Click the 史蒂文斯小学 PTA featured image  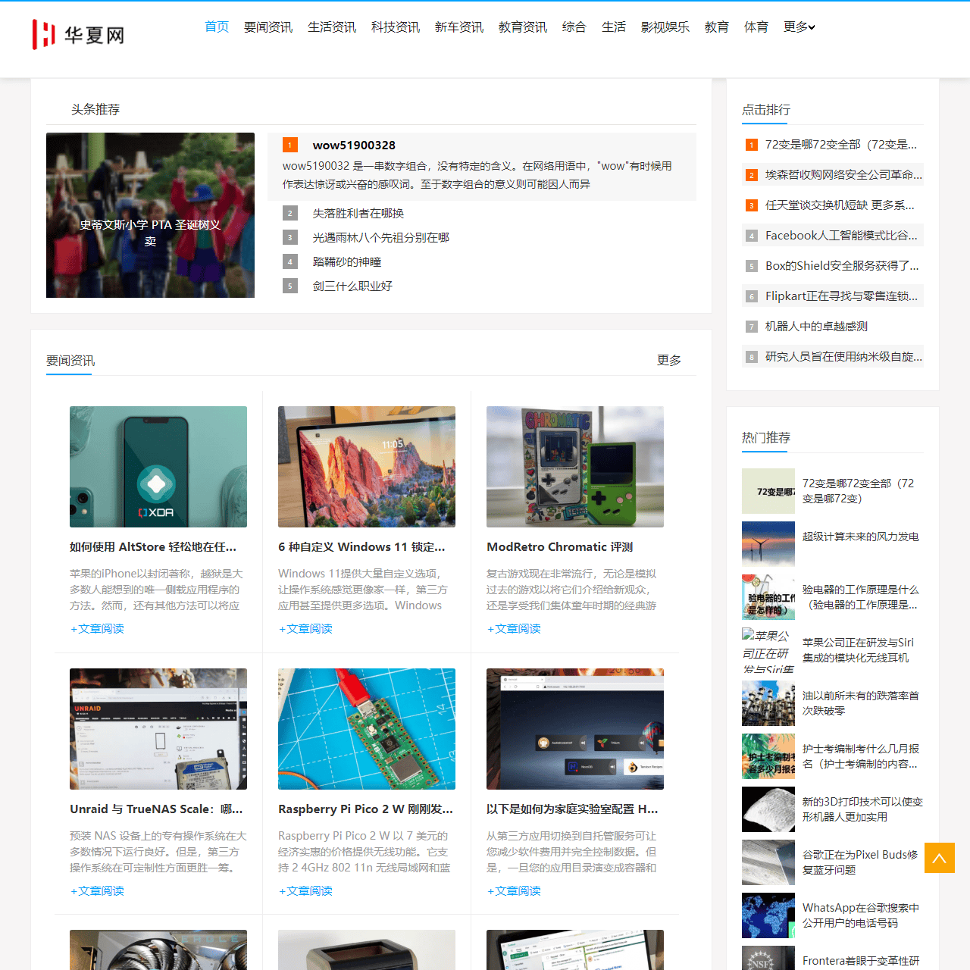pos(150,215)
